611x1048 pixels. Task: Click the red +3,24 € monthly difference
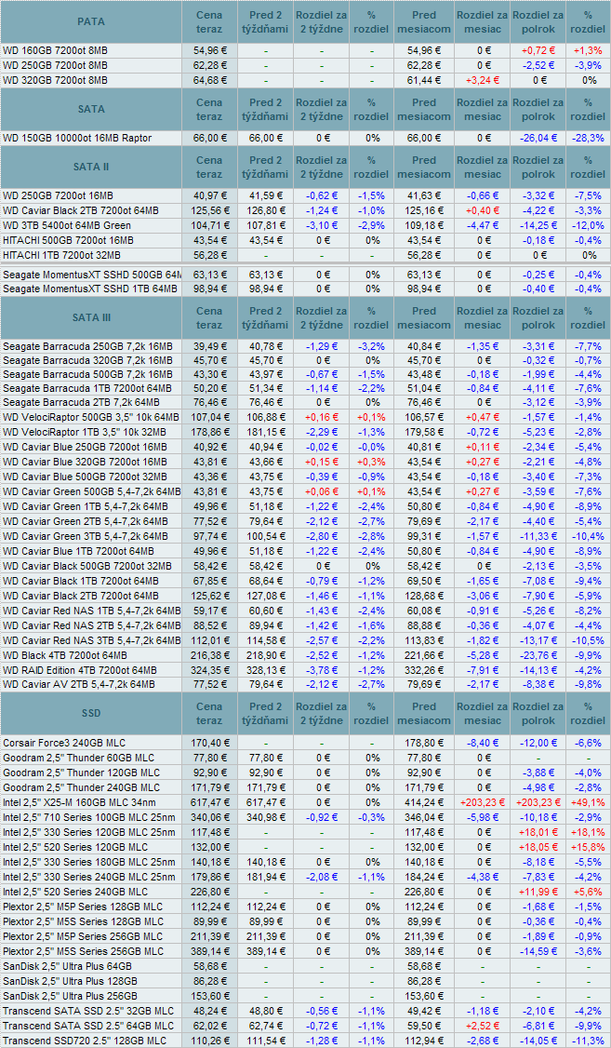click(x=482, y=80)
